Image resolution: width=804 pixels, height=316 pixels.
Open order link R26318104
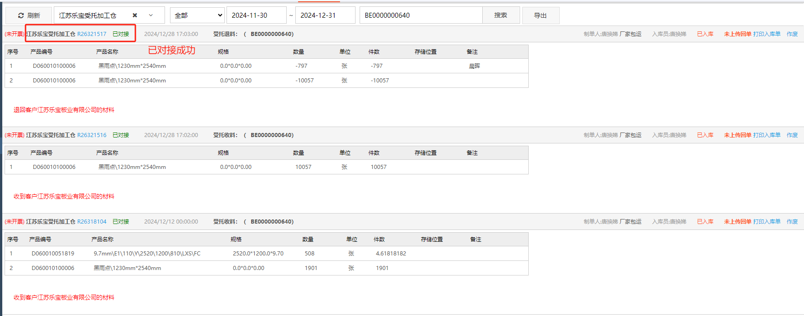92,222
